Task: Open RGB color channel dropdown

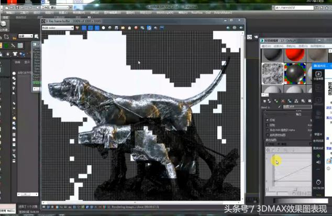Action: pyautogui.click(x=58, y=28)
